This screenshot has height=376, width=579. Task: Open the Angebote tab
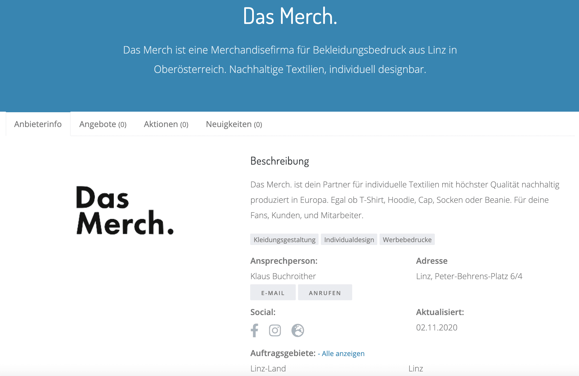click(x=103, y=124)
